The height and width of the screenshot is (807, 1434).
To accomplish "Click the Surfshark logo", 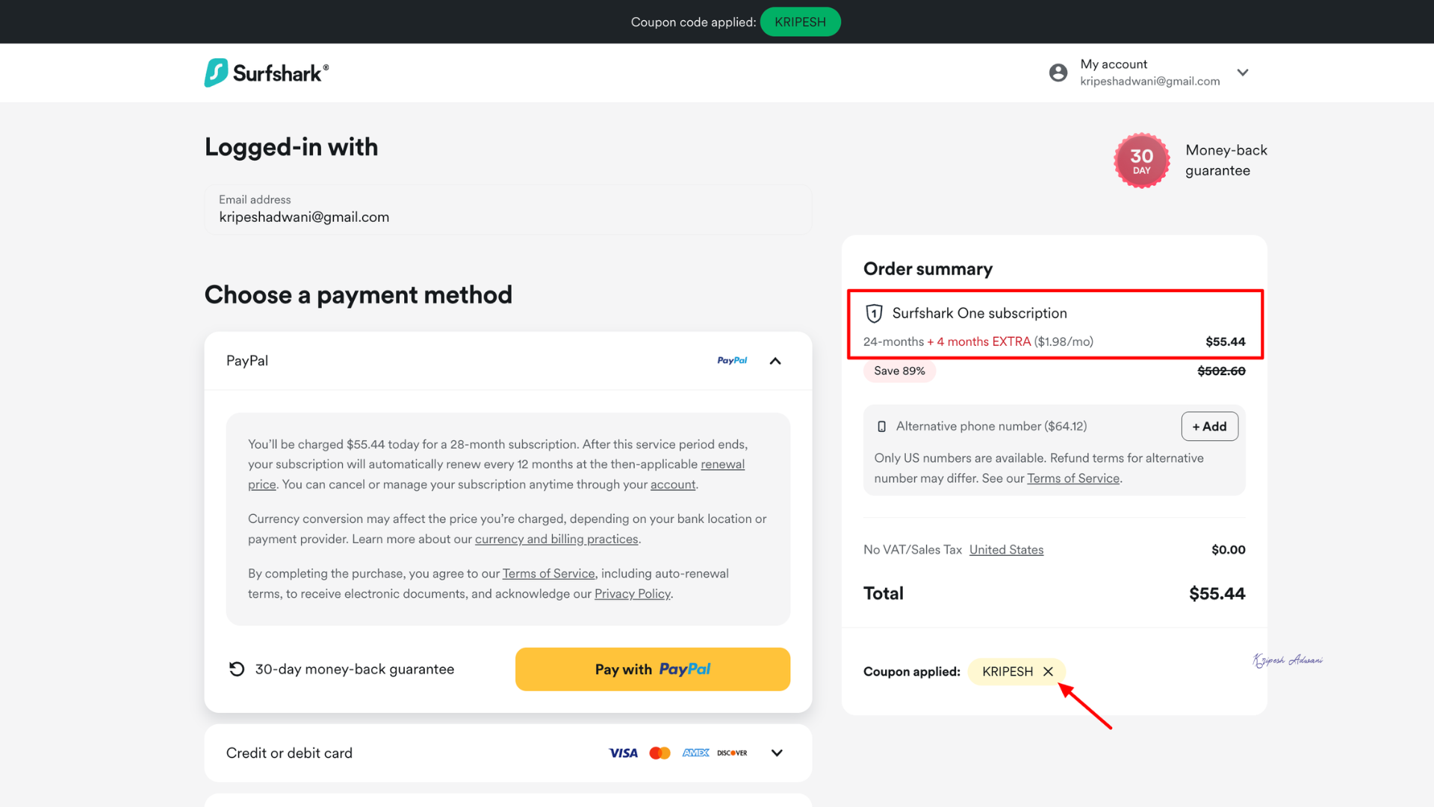I will point(266,72).
